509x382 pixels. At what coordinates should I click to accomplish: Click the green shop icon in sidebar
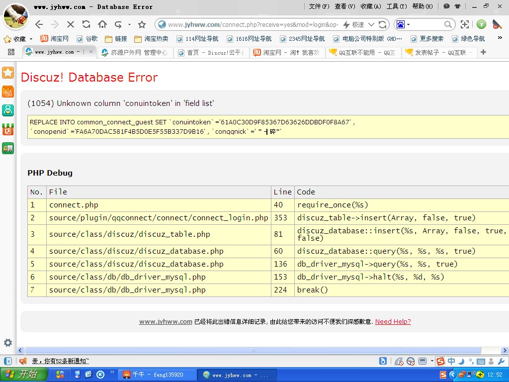[8, 129]
